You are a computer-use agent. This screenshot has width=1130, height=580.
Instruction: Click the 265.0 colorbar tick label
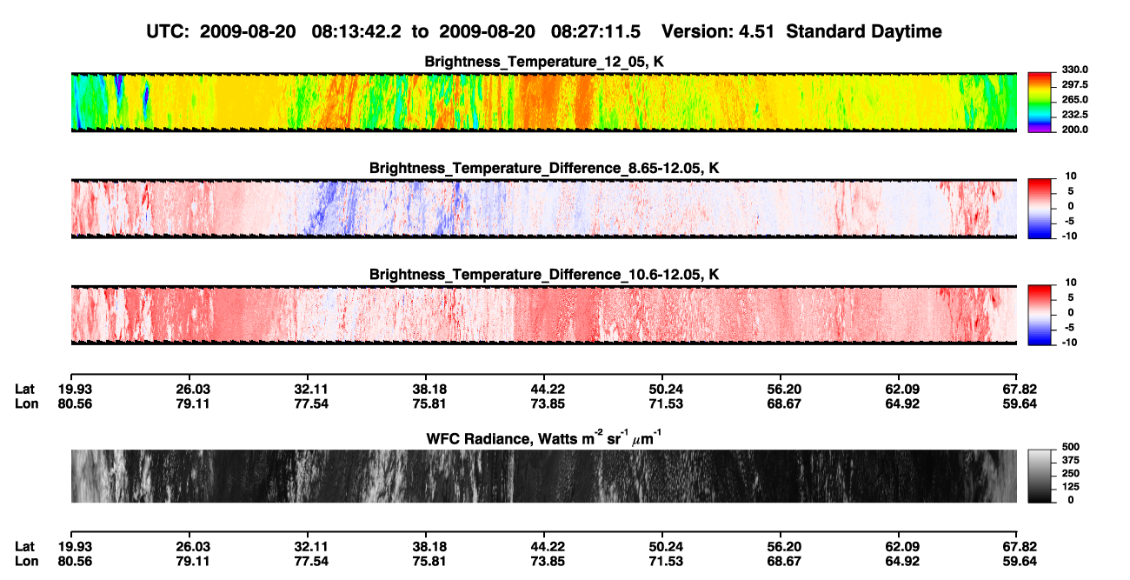tap(1075, 99)
